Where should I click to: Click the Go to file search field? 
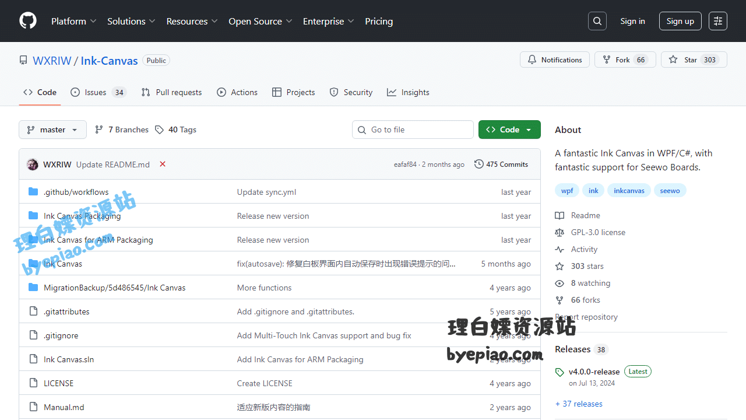tap(413, 129)
